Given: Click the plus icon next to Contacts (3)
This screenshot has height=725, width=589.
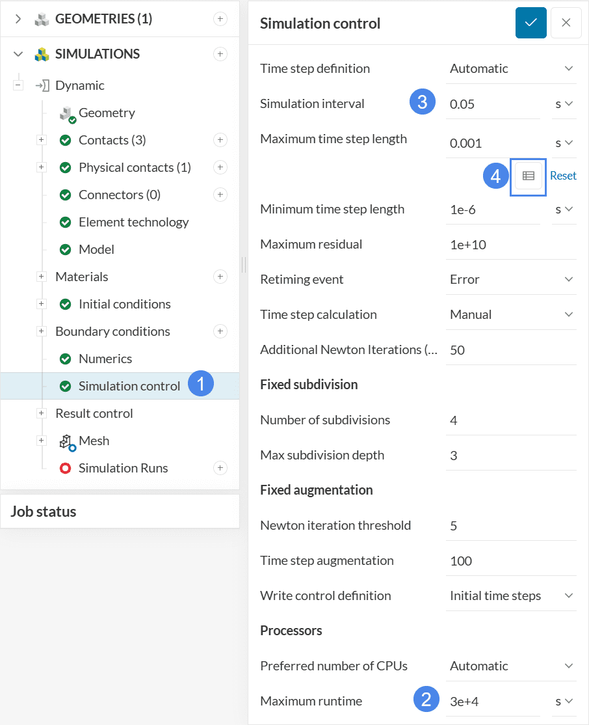Looking at the screenshot, I should 220,140.
